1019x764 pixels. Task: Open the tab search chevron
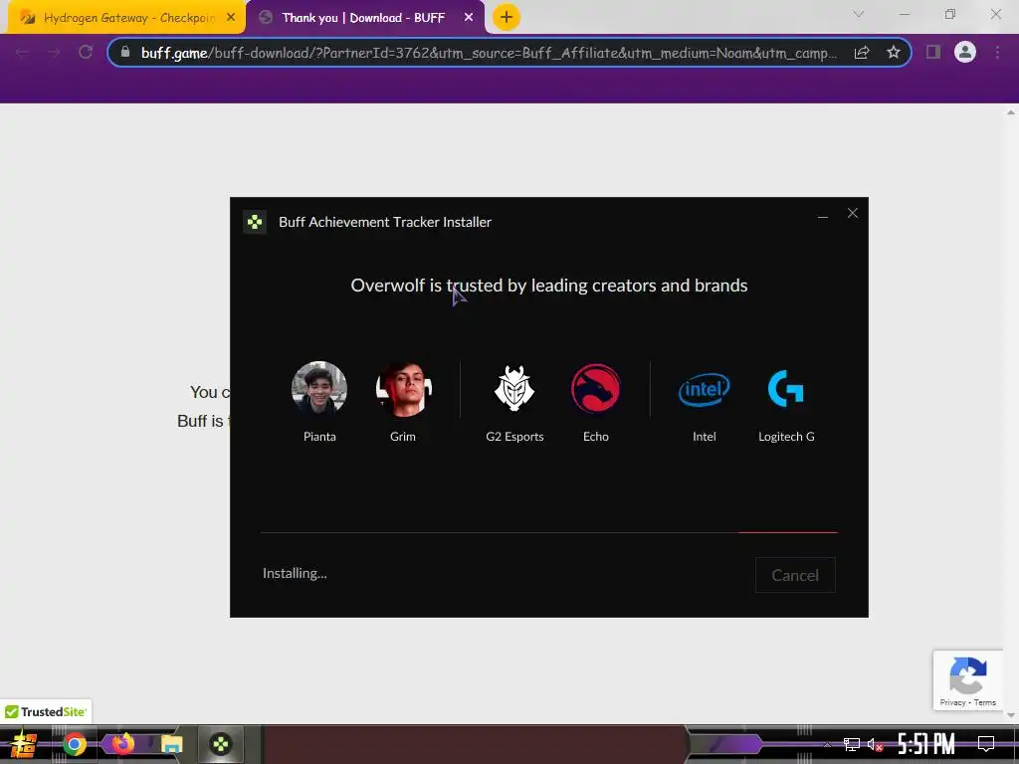click(x=859, y=14)
